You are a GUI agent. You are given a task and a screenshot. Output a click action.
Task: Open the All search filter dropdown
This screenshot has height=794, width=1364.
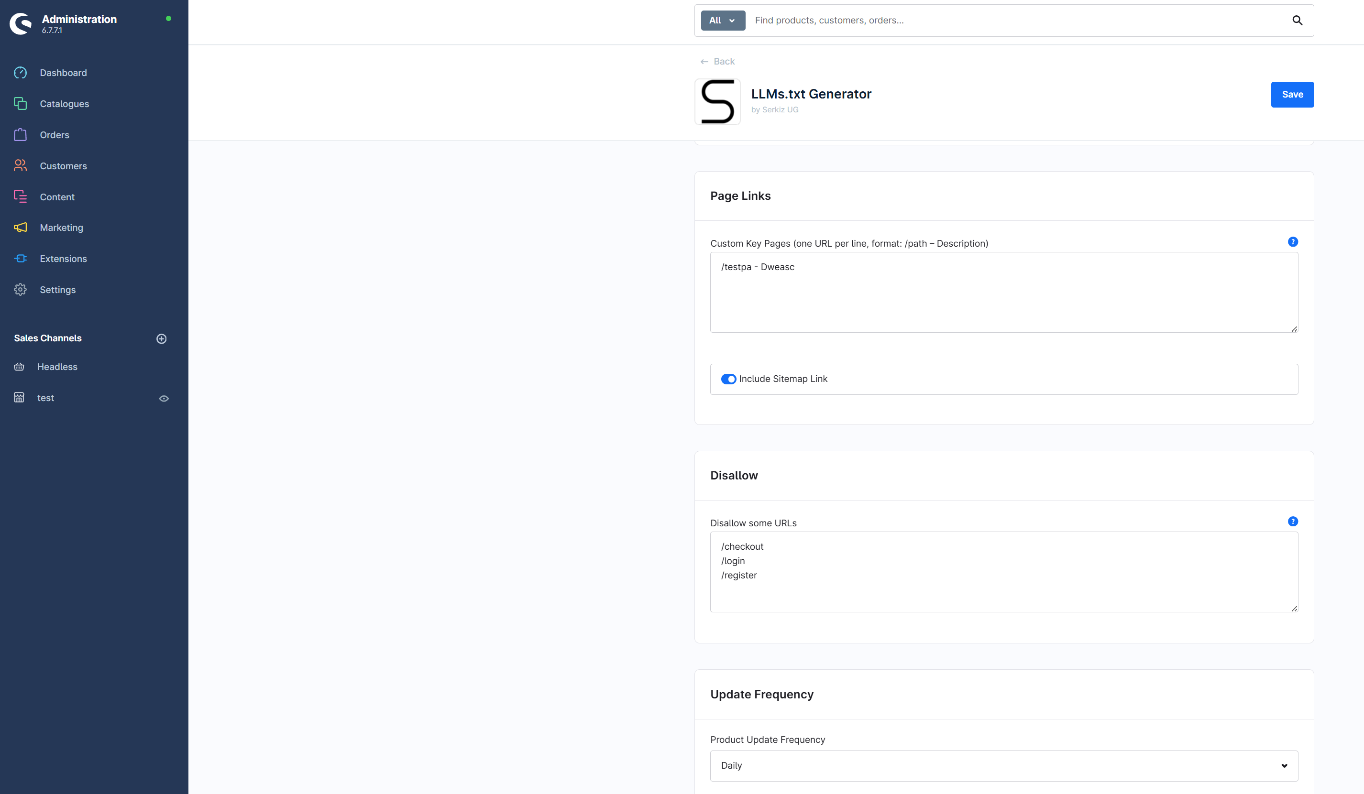(722, 21)
